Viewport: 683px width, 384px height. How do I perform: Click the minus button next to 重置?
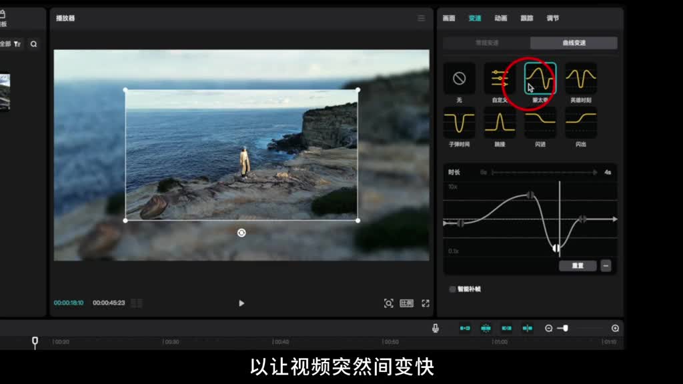[606, 265]
